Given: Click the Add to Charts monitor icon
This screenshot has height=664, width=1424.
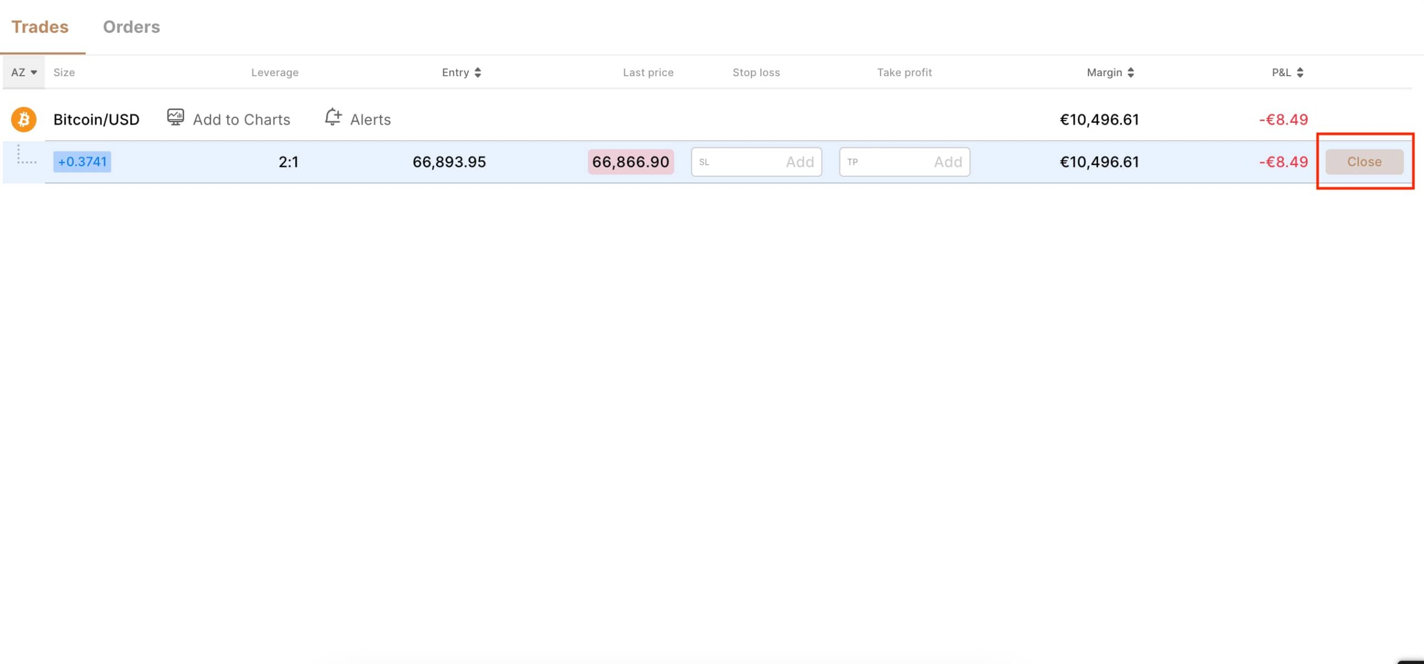Looking at the screenshot, I should (175, 117).
